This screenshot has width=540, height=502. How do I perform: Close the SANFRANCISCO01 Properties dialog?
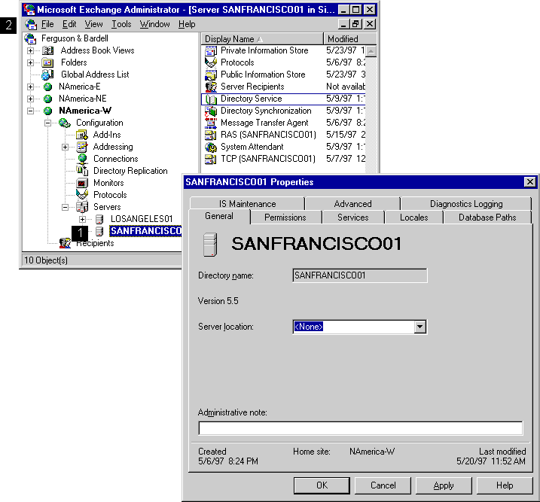click(529, 181)
